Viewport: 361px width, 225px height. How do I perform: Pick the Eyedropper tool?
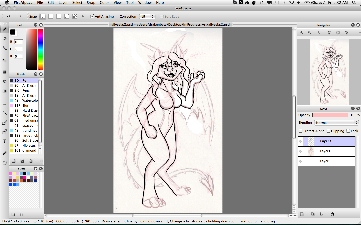click(x=4, y=153)
